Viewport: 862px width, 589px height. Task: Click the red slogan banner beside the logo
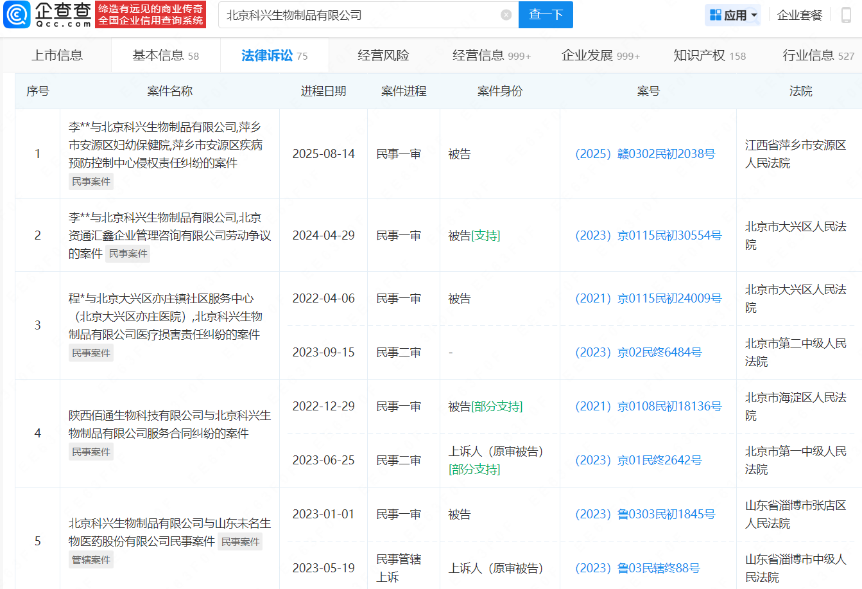[x=151, y=15]
